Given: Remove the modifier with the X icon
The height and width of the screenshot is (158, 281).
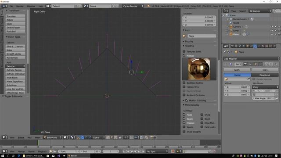Looking at the screenshot, I should tap(277, 64).
